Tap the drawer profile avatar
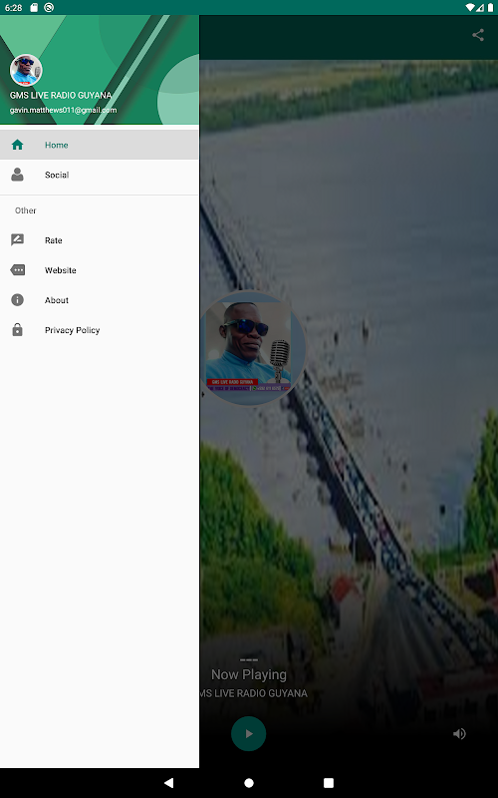This screenshot has width=498, height=798. click(26, 70)
